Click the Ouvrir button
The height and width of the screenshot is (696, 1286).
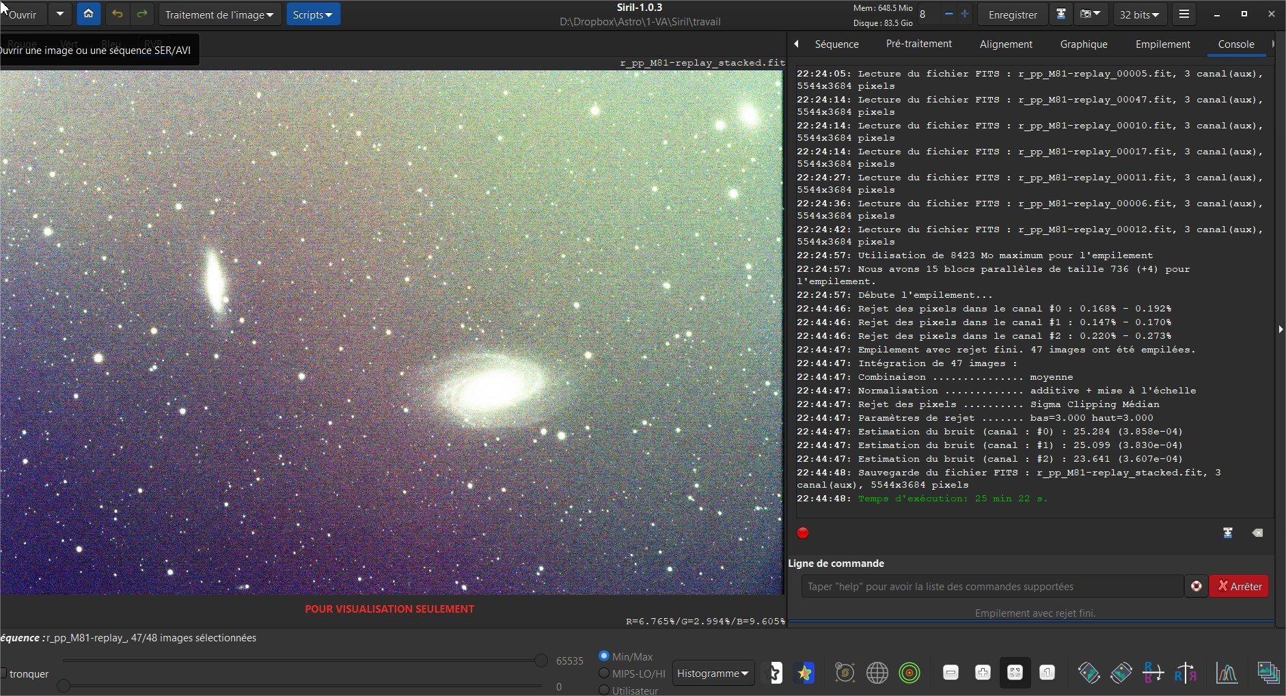pos(23,14)
